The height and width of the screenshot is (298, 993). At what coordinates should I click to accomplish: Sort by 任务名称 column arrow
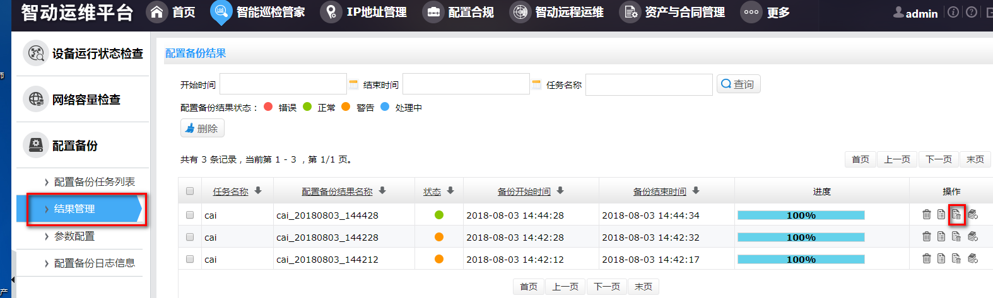(258, 191)
